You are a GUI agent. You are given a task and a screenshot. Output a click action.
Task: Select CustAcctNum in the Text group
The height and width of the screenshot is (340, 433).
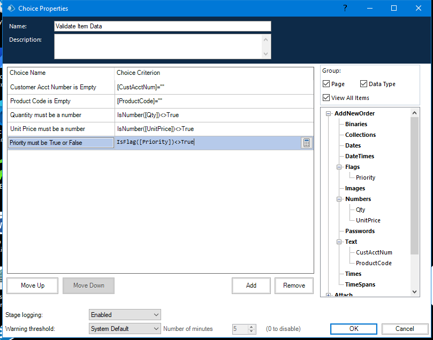374,252
